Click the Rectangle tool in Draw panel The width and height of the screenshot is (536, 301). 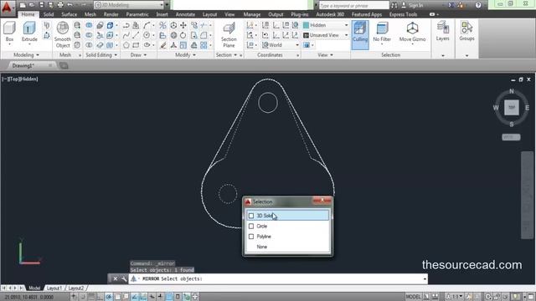136,45
